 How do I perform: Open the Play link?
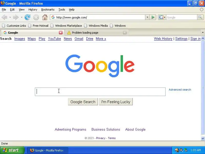pyautogui.click(x=42, y=39)
